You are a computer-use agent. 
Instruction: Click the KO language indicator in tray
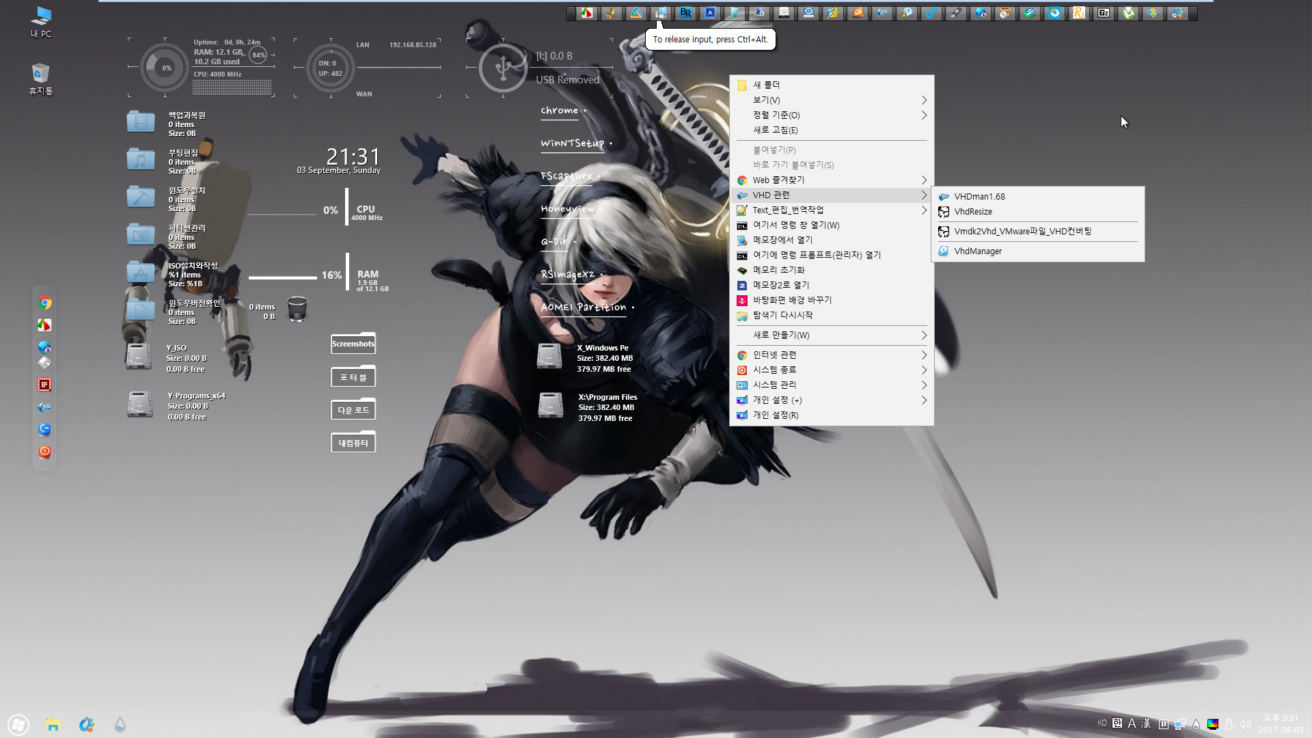(x=1102, y=723)
